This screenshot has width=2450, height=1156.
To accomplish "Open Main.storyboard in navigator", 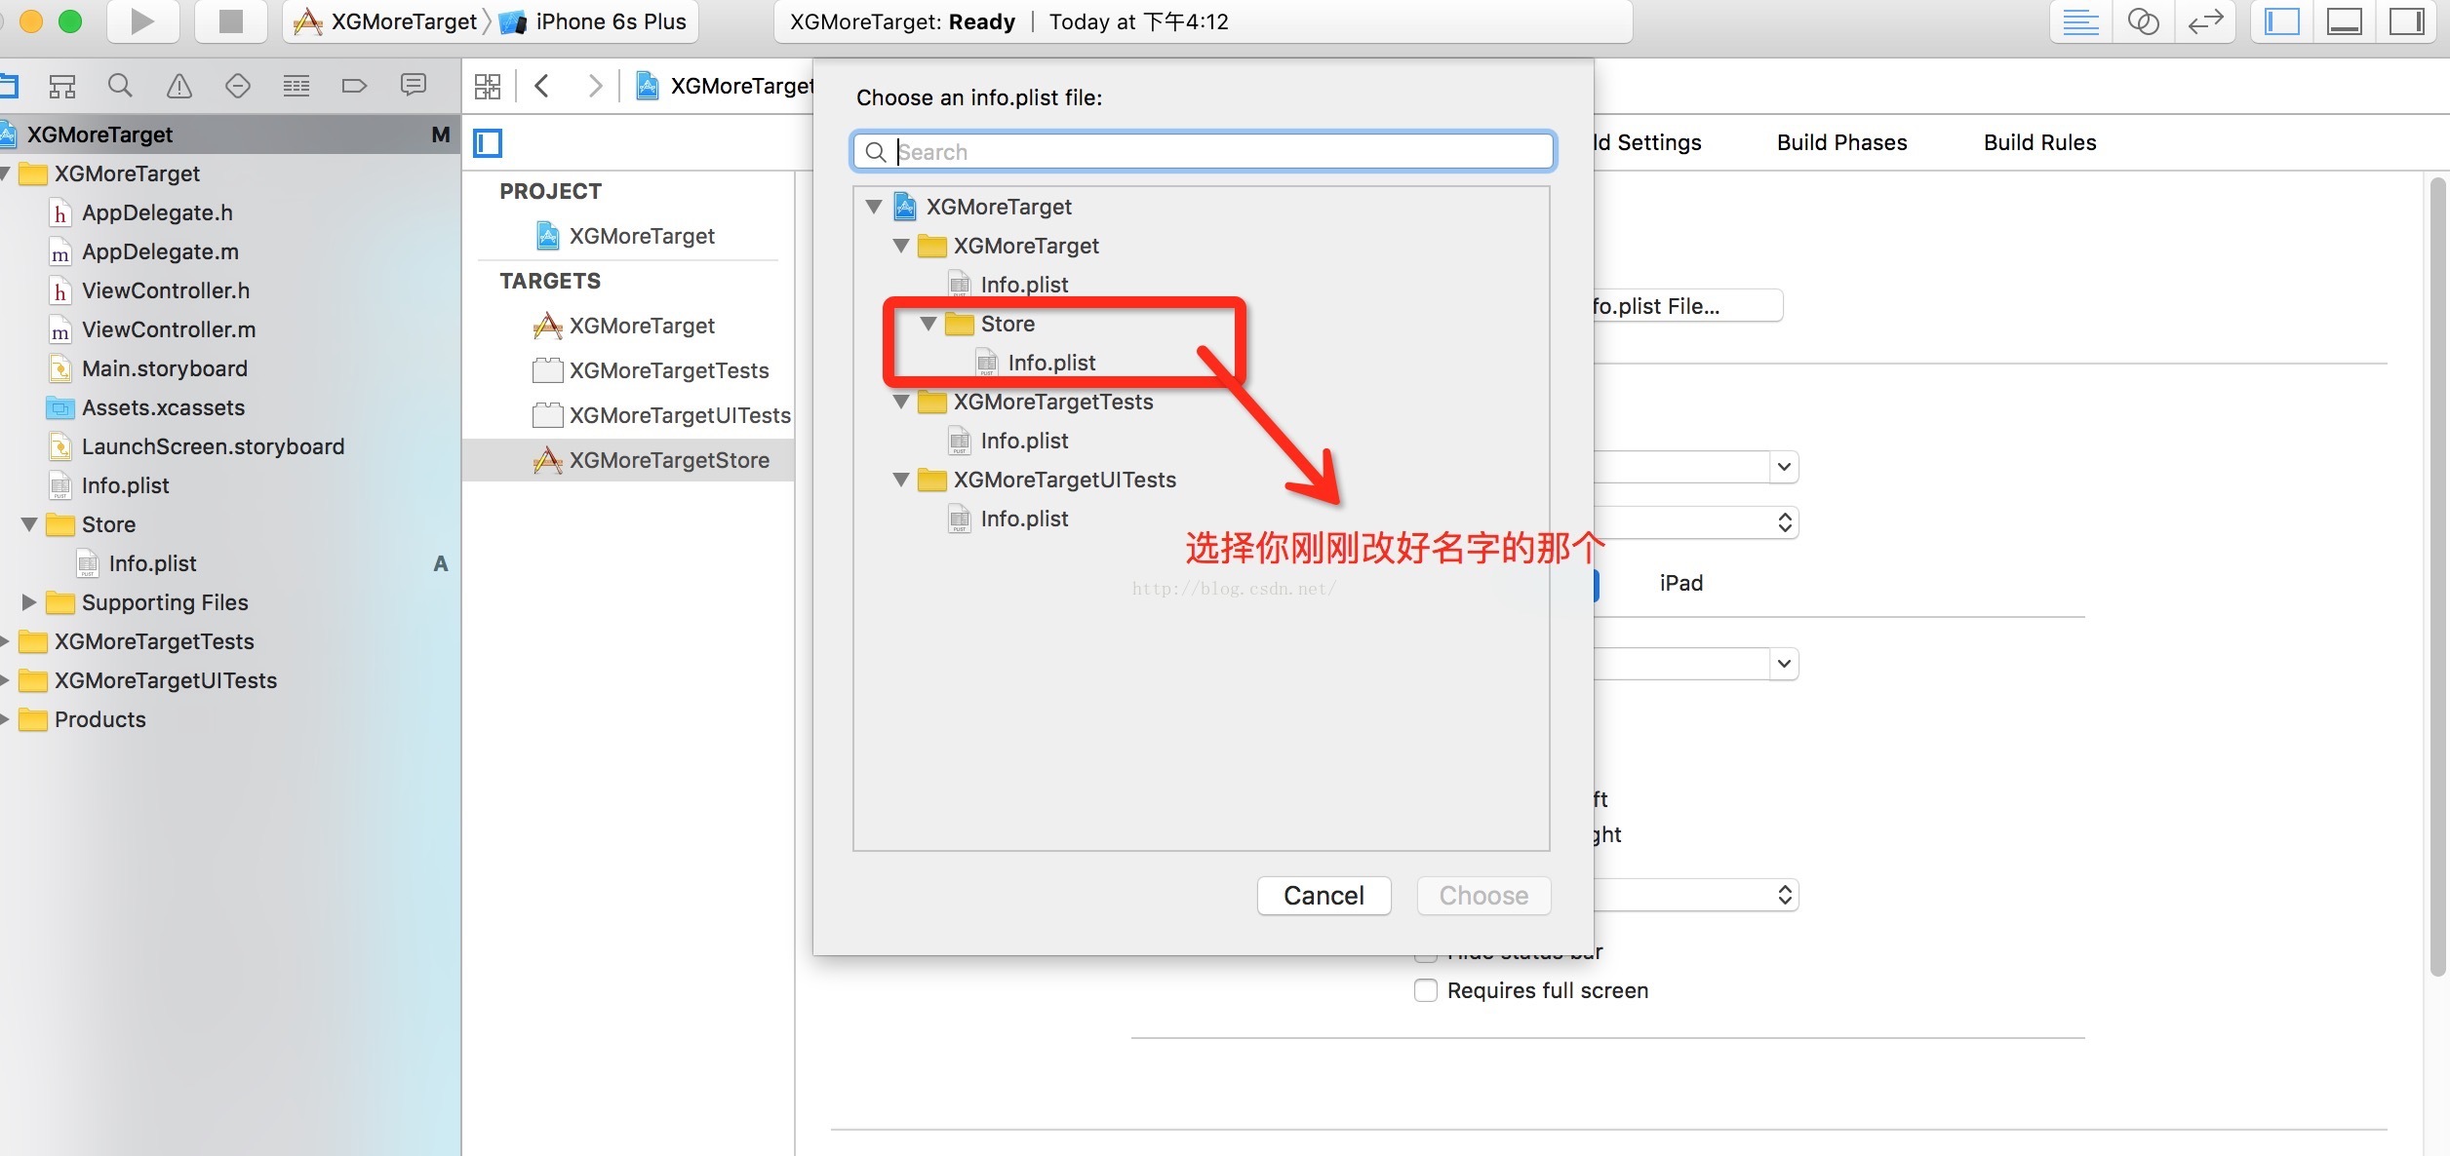I will click(x=165, y=368).
